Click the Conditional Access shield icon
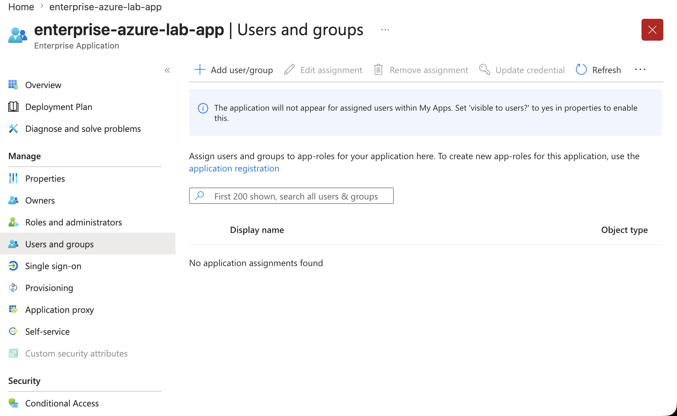The width and height of the screenshot is (677, 416). (13, 403)
